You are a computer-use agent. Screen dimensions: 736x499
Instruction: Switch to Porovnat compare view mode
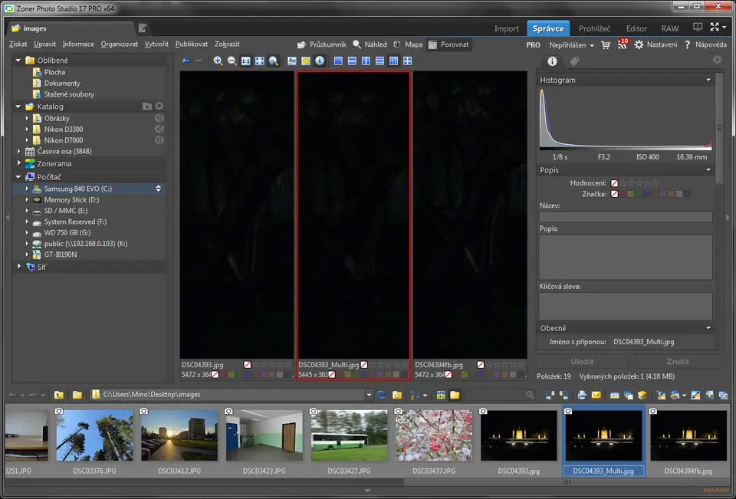click(x=449, y=44)
